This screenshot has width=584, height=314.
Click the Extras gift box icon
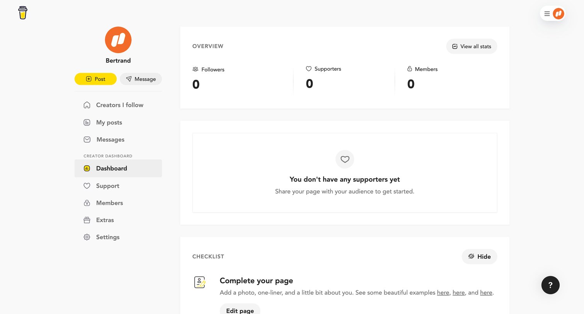pos(87,220)
